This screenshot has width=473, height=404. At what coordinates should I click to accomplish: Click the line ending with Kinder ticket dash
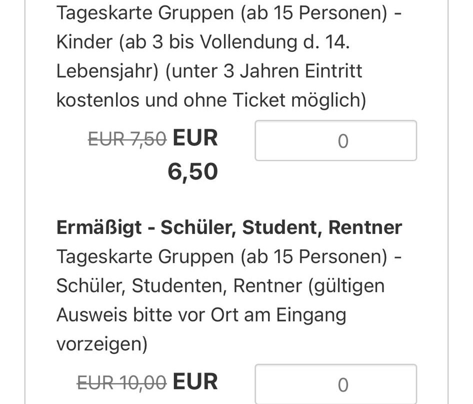(x=228, y=13)
